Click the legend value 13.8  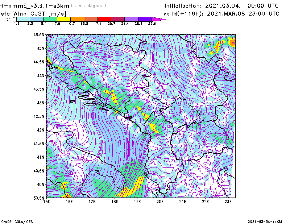click(84, 24)
